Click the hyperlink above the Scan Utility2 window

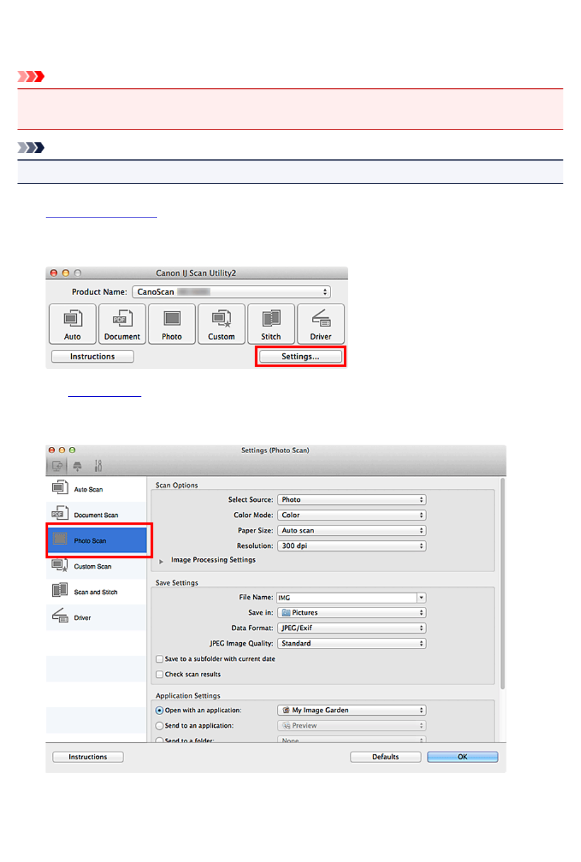point(101,215)
